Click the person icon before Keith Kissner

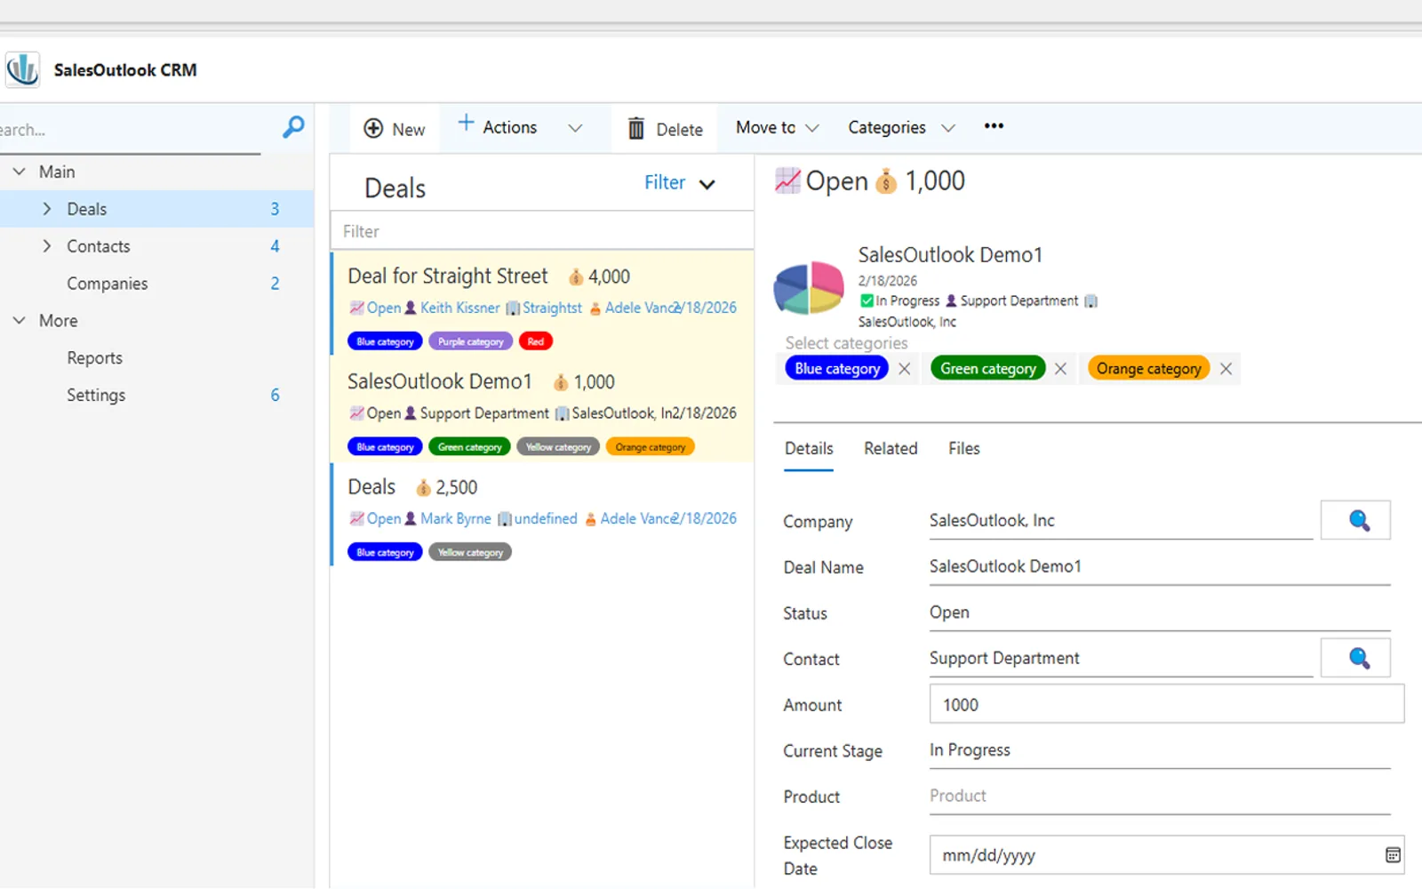pyautogui.click(x=411, y=308)
